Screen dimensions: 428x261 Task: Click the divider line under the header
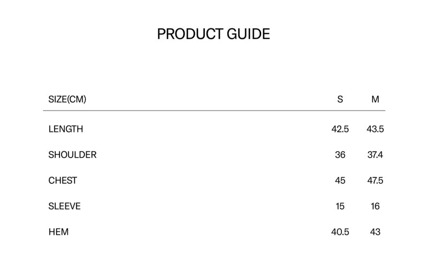[x=215, y=111]
